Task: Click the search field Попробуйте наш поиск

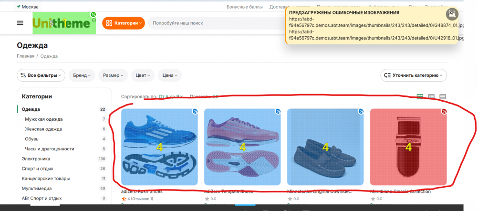Action: 216,23
